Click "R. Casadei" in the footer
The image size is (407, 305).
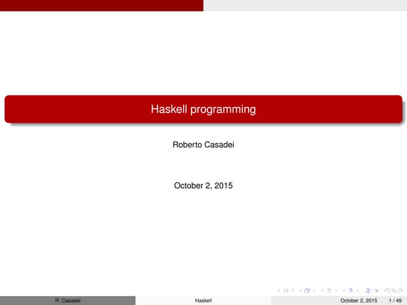(67, 300)
